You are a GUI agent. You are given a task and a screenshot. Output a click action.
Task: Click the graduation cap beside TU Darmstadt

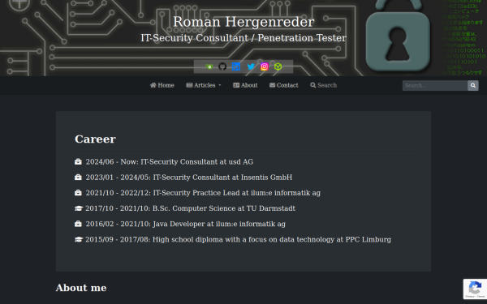(x=79, y=208)
